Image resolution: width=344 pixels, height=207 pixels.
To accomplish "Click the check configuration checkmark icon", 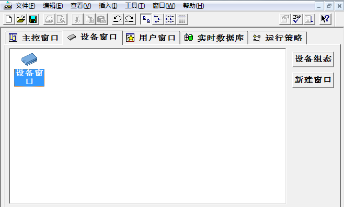I will tap(297, 19).
